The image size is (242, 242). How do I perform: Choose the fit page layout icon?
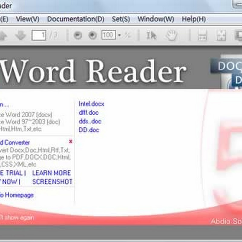(221, 35)
